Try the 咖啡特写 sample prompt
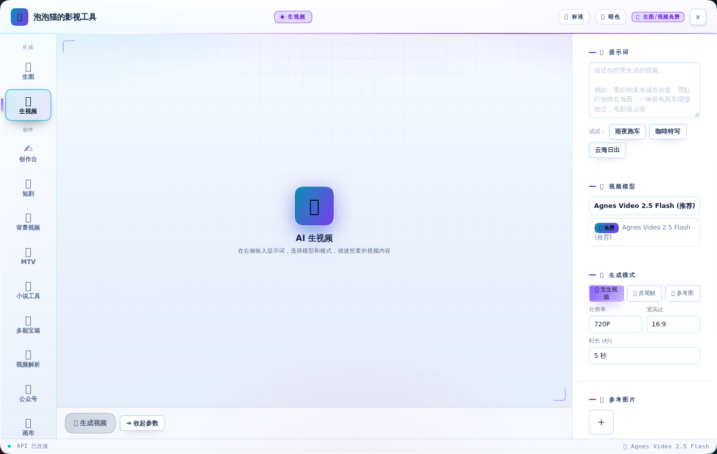 (x=668, y=132)
